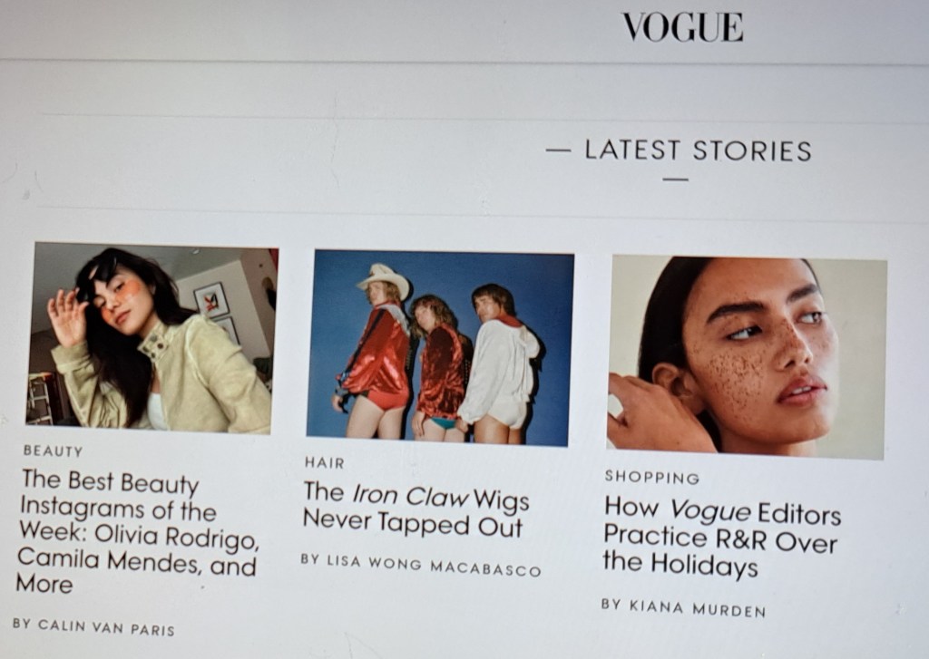Click the Olivia Rodrigo, Camila Mendes title line
This screenshot has width=929, height=659.
click(138, 548)
